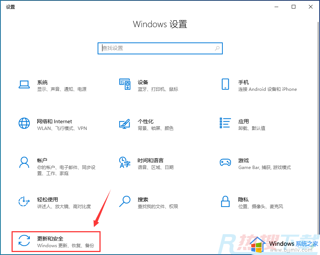
Task: Click description 讲述人、放大镜、高对比度
Action: click(64, 207)
